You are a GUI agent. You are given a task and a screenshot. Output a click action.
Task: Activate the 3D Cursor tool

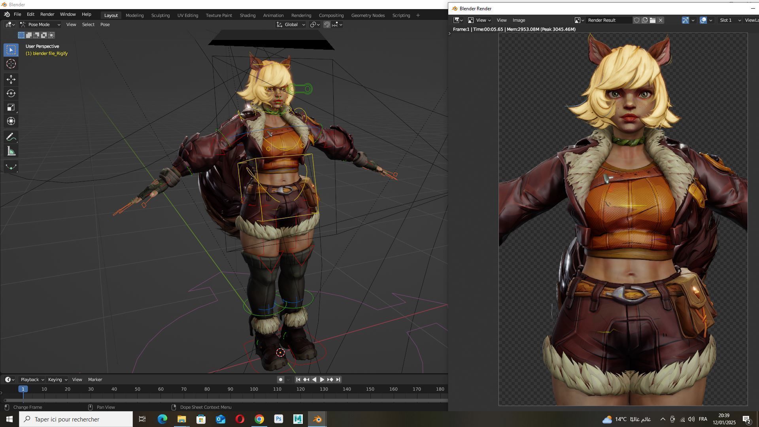(x=11, y=64)
